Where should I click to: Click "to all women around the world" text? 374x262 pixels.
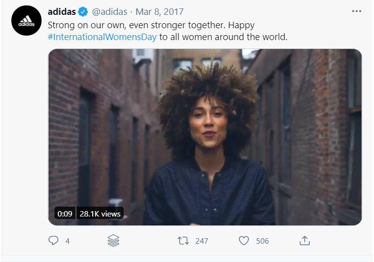223,37
